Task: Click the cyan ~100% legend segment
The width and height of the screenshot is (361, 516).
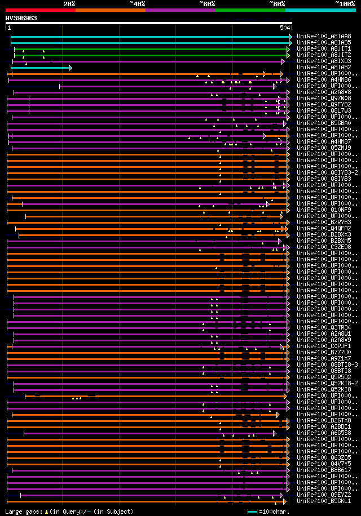Action: (321, 10)
